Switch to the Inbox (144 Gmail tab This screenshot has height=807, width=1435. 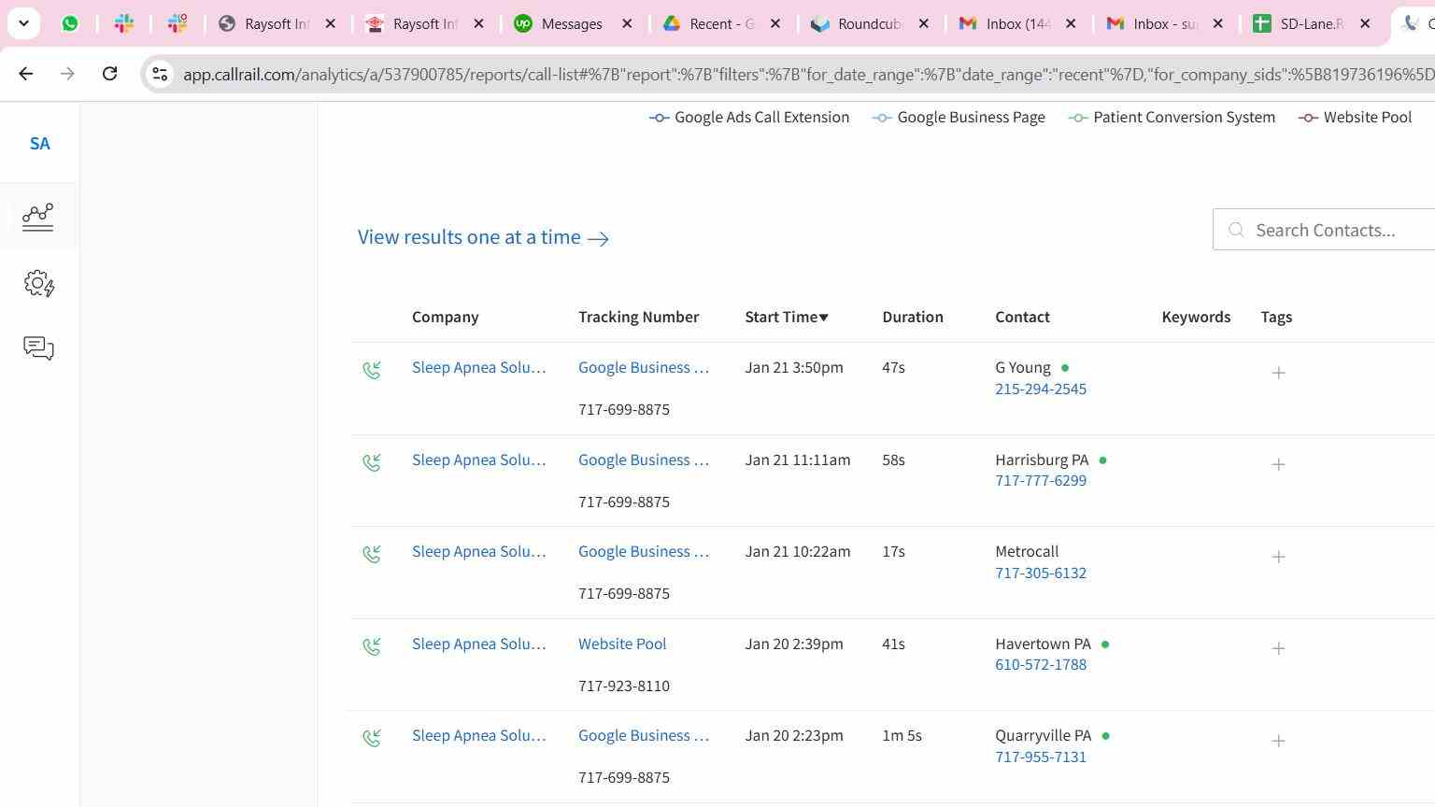tap(1018, 24)
